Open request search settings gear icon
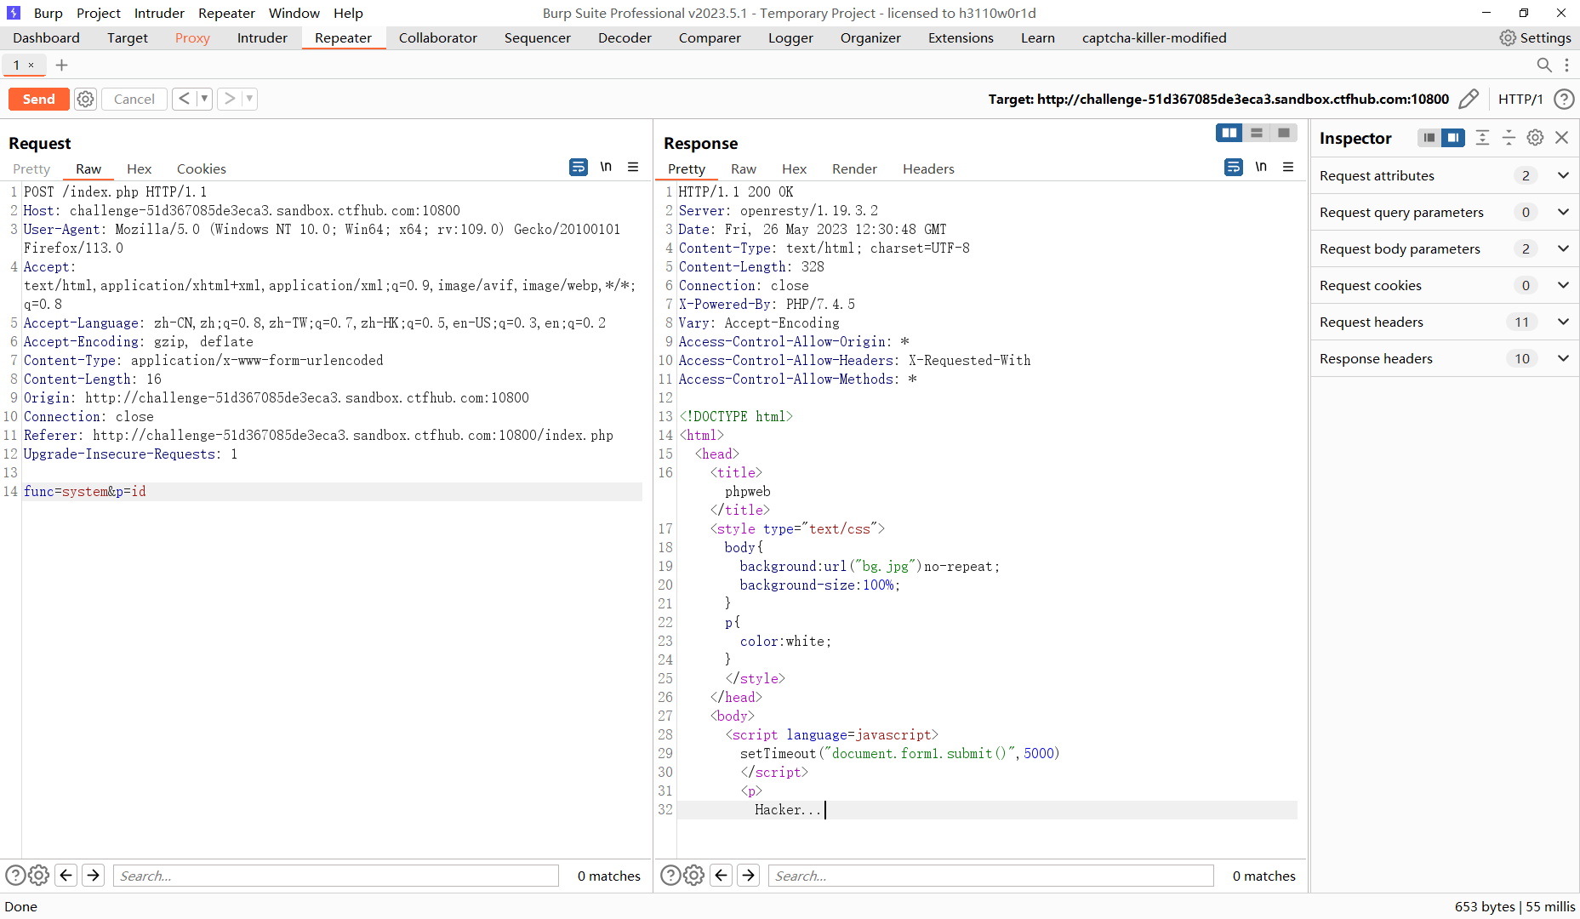The width and height of the screenshot is (1580, 919). point(39,876)
